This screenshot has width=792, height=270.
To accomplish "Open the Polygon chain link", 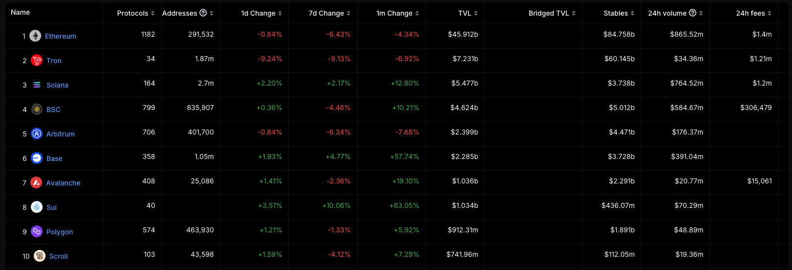I will 59,232.
